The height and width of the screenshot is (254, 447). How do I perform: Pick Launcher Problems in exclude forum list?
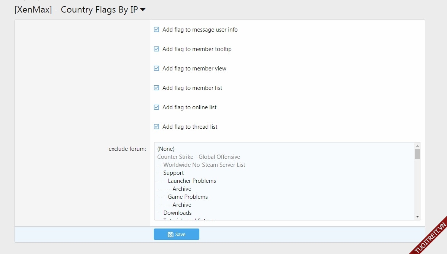(x=192, y=181)
